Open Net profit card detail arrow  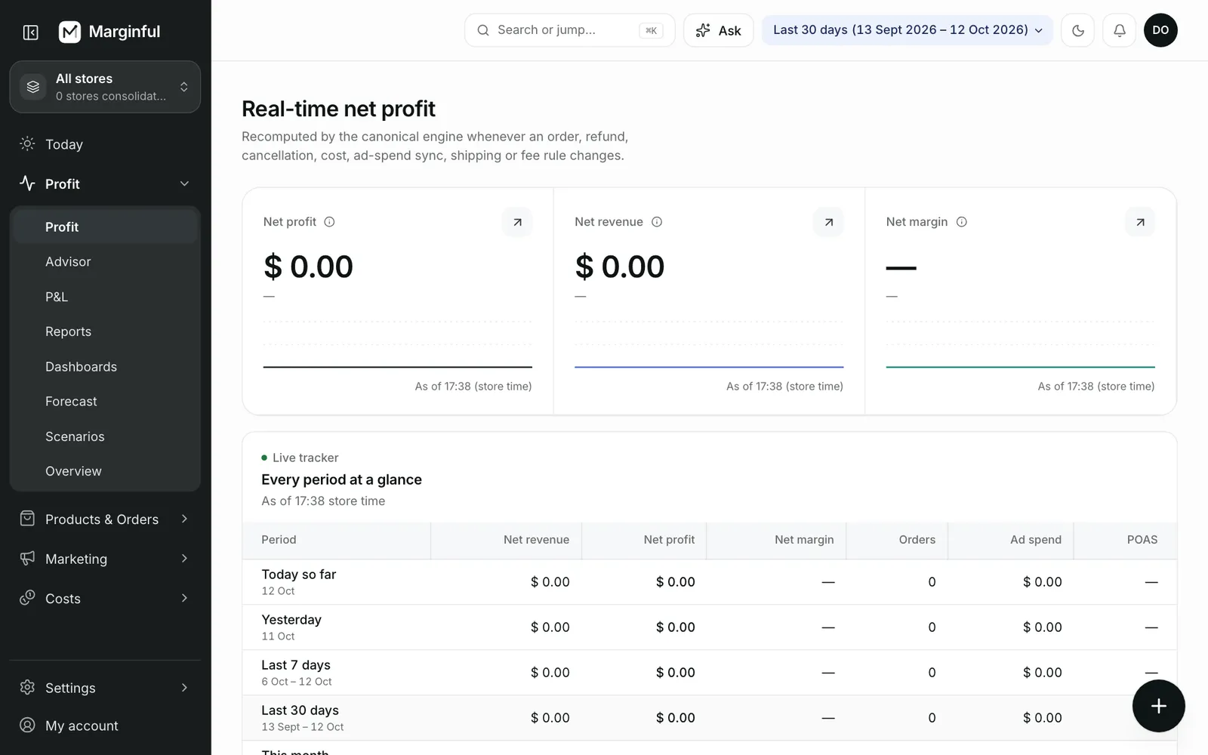coord(517,222)
